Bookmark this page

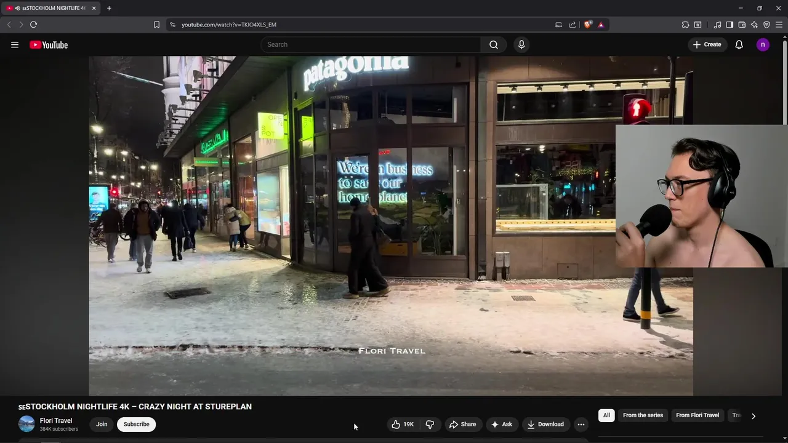click(x=156, y=25)
